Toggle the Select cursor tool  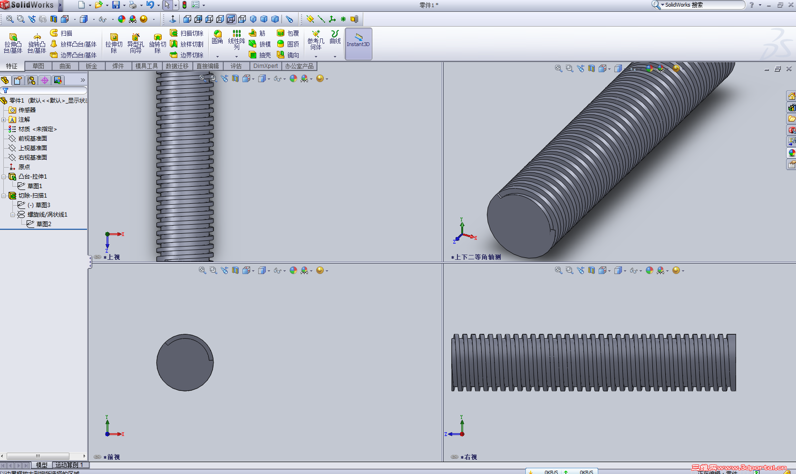click(x=167, y=5)
